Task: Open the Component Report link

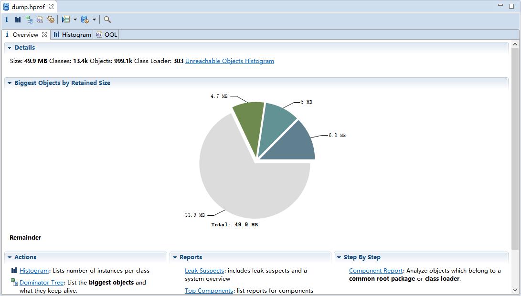Action: (376, 271)
